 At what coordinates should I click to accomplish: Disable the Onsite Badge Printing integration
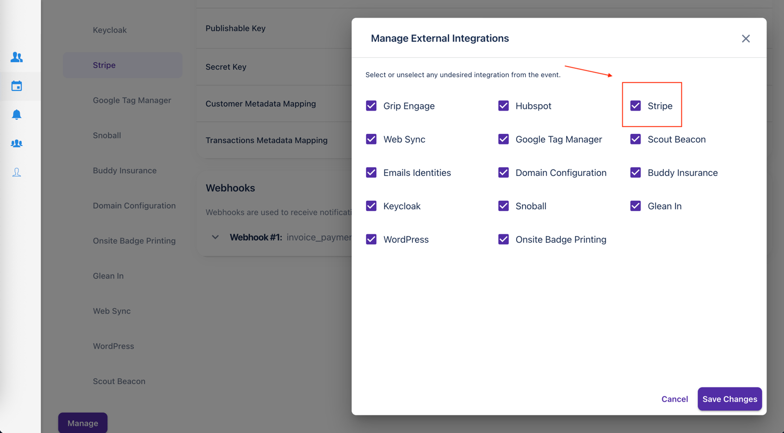pyautogui.click(x=503, y=239)
